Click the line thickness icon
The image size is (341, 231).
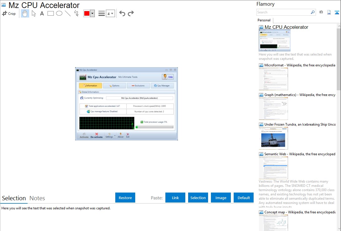(x=102, y=13)
